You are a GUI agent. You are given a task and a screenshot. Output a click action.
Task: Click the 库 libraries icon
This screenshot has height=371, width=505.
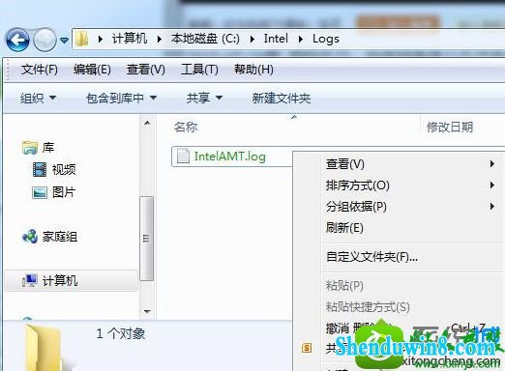point(30,148)
